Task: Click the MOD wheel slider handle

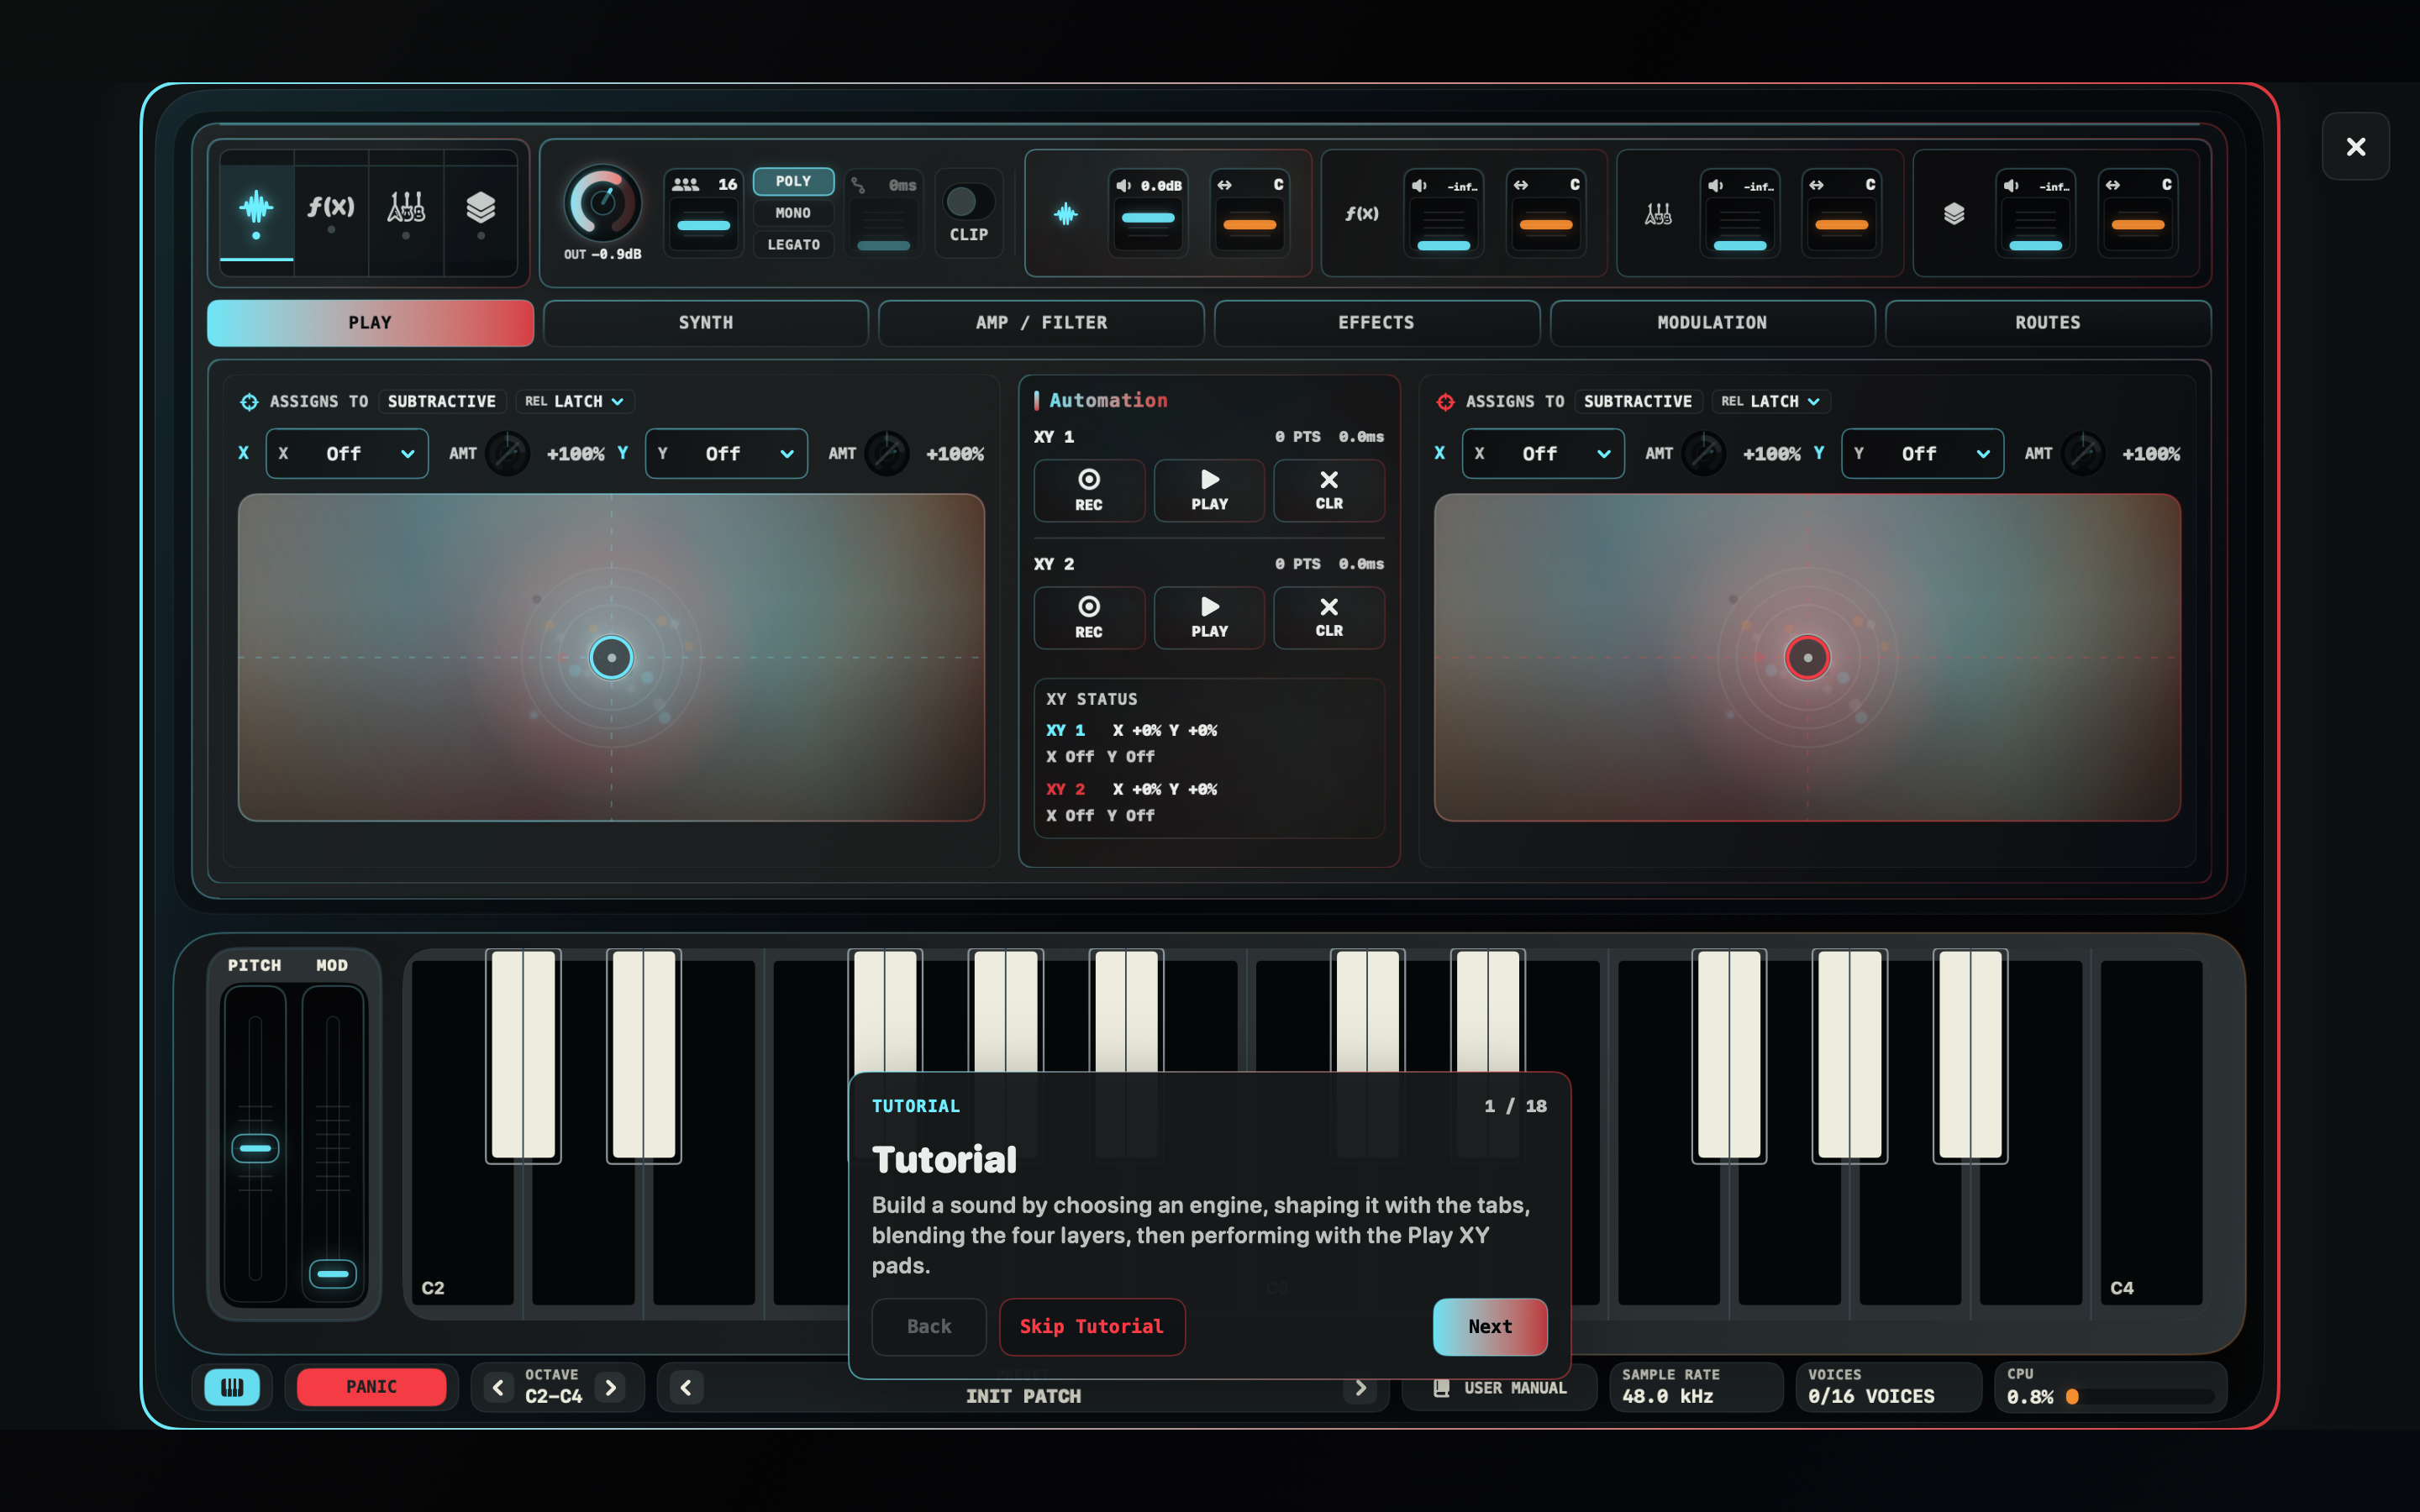Action: point(333,1274)
